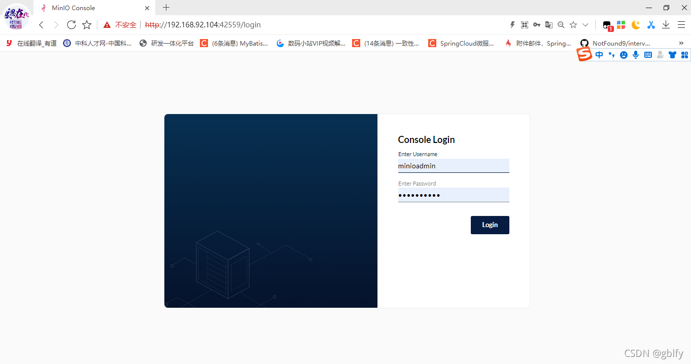Focus the Enter Password field
The image size is (691, 364).
coord(454,195)
